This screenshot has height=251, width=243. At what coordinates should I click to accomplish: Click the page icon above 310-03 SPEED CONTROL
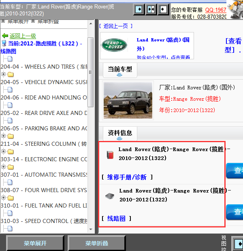(x=10, y=213)
